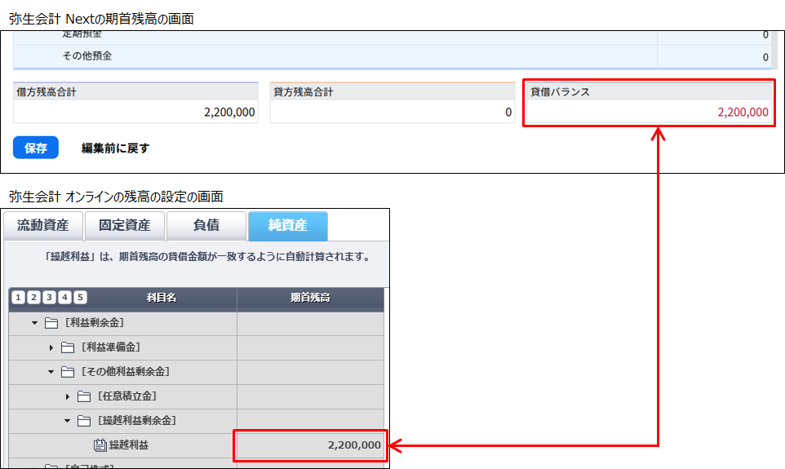Collapse the [その他利益剰余金] group arrow

(x=51, y=372)
